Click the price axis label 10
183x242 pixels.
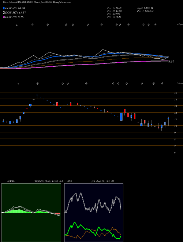[x=175, y=126]
